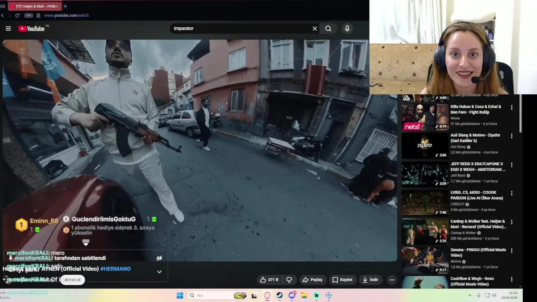537x302 pixels.
Task: Expand the gift leaderboard arrow
Action: tap(86, 243)
